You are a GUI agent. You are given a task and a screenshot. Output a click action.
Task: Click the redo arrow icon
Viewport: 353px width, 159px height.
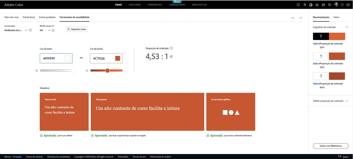click(x=301, y=18)
